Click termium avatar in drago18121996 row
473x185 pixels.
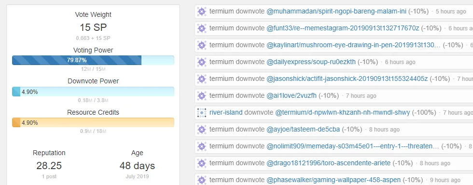coord(202,163)
